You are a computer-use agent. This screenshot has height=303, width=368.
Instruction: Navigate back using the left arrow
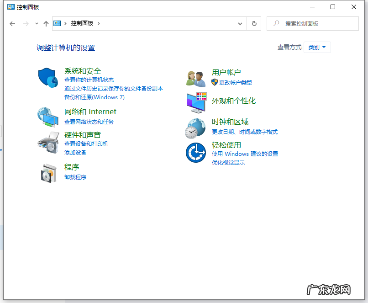[12, 23]
